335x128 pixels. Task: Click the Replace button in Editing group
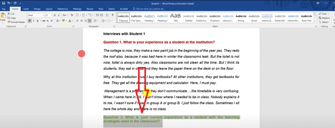click(x=324, y=18)
